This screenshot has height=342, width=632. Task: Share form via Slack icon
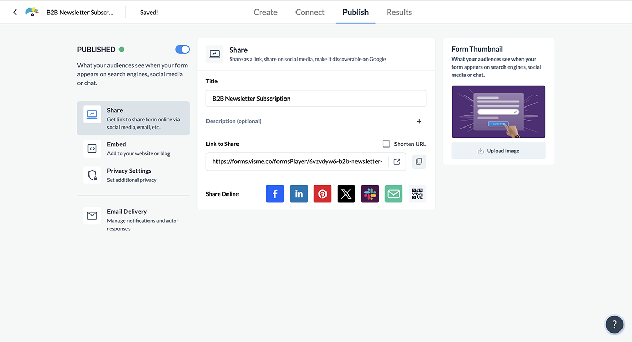click(x=370, y=194)
